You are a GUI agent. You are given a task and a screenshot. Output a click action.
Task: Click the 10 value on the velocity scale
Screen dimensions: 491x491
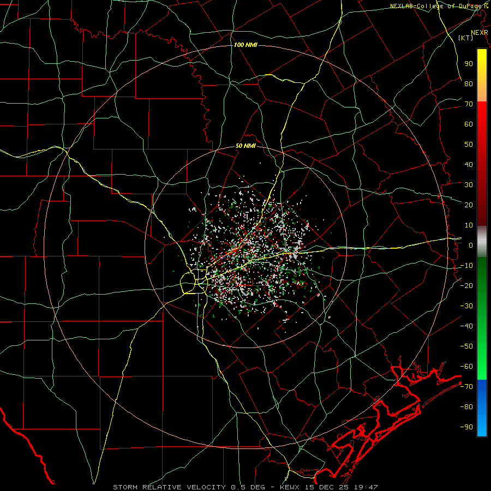click(469, 225)
